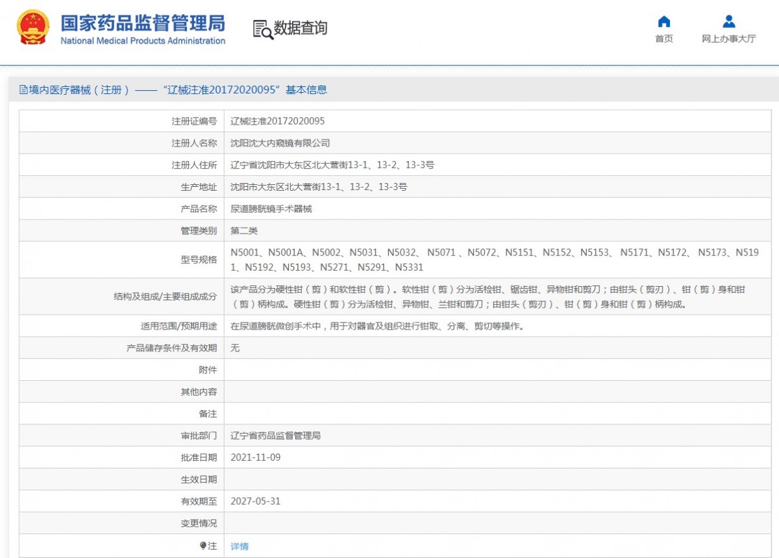Screen dimensions: 779x558
Task: Click the 其他内容 label cell
Action: tap(121, 392)
